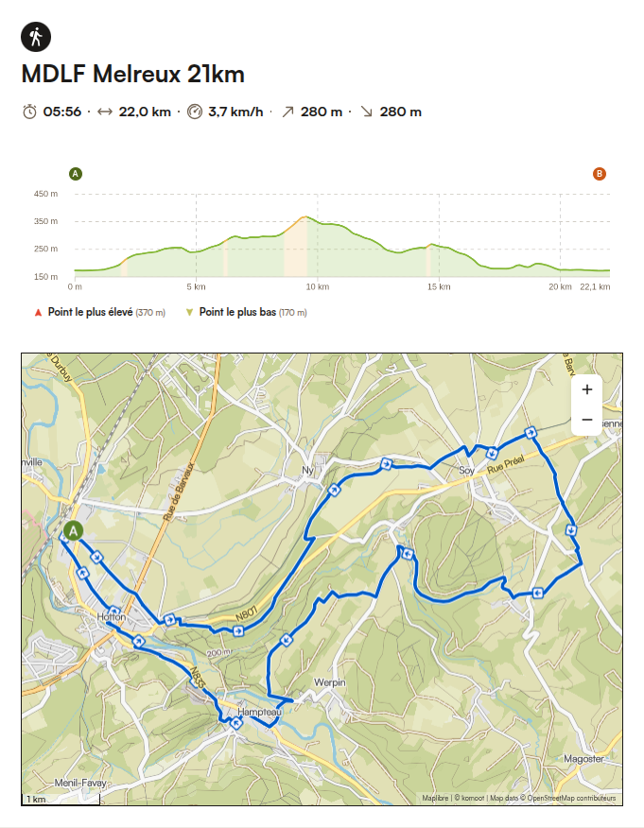Click the speed gauge icon before 3,7 km/h
This screenshot has width=644, height=828.
click(194, 110)
